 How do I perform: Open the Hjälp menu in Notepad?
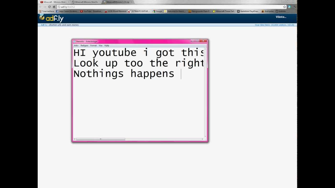click(x=107, y=45)
